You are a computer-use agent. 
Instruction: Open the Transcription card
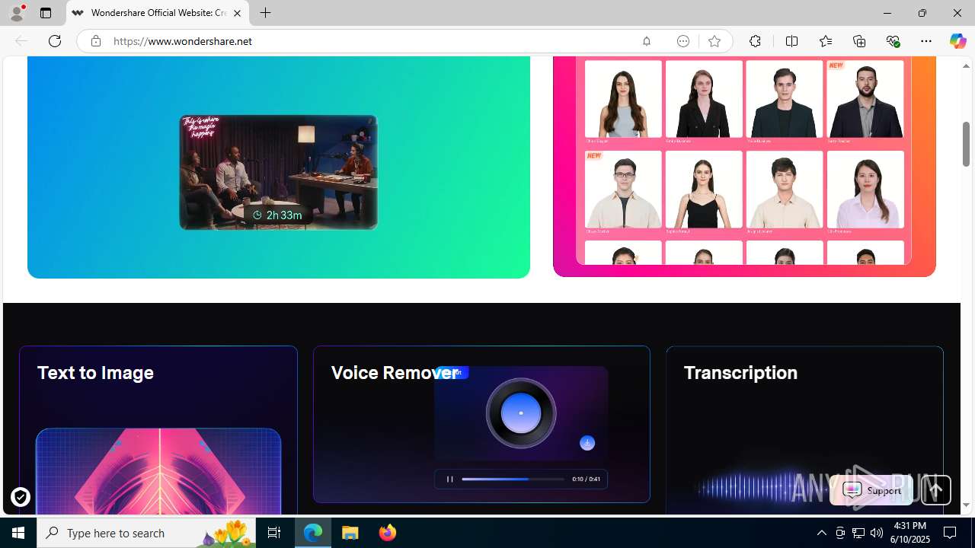pos(804,430)
